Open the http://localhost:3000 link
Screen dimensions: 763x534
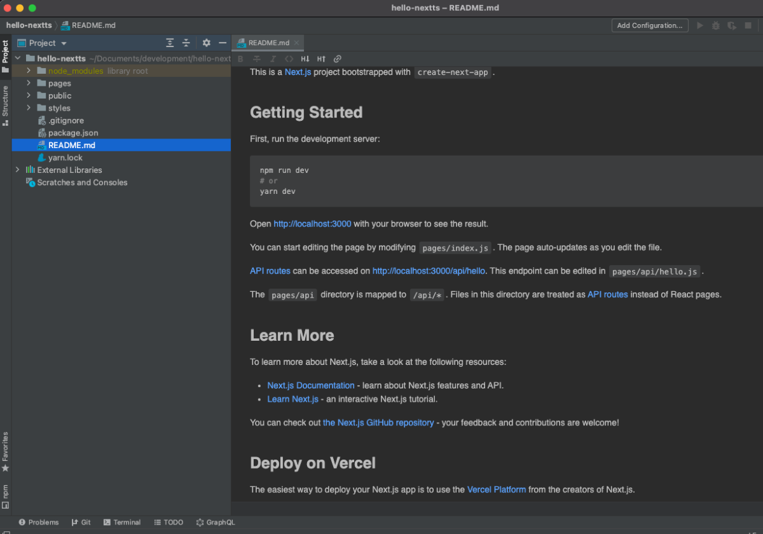(312, 224)
